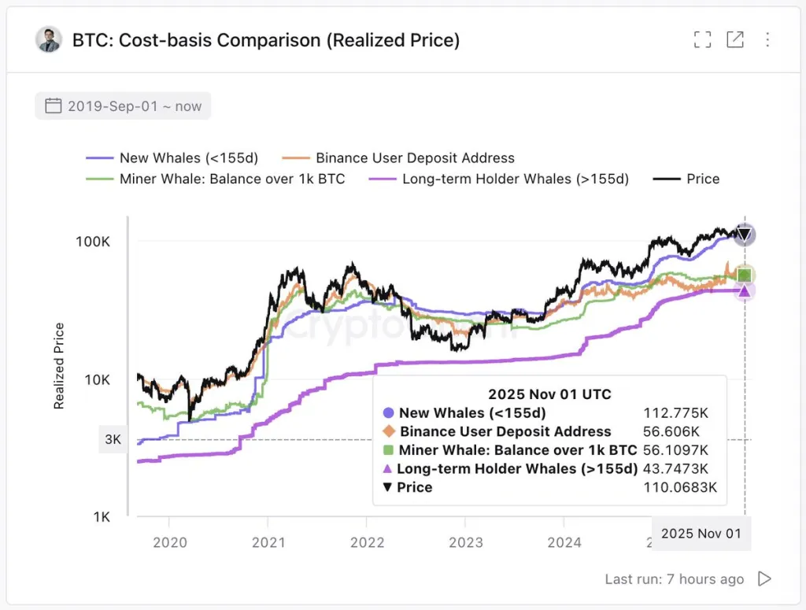Expand the chart to fullscreen
Image resolution: width=806 pixels, height=610 pixels.
pyautogui.click(x=702, y=39)
